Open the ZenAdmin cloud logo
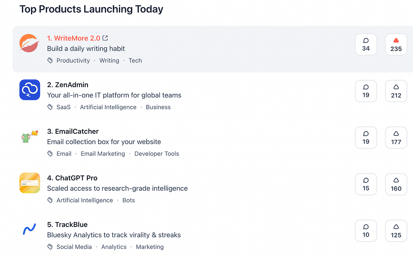The width and height of the screenshot is (413, 258). pyautogui.click(x=30, y=90)
